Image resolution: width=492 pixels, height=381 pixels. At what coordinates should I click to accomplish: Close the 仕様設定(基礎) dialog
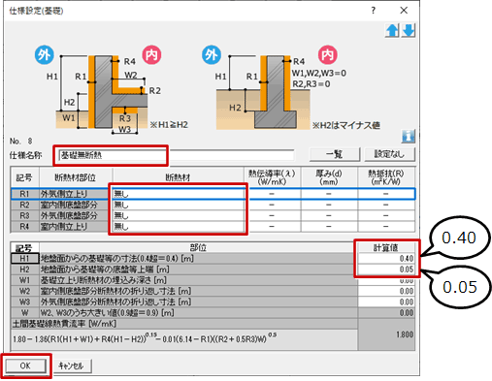(404, 11)
